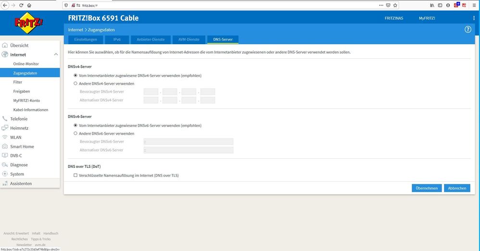Click Bevorzugter DNSv6-Server field
The image size is (480, 251).
pyautogui.click(x=188, y=141)
